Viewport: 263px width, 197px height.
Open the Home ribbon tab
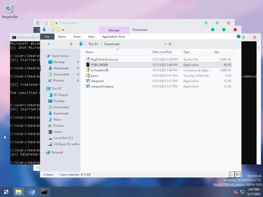[x=62, y=37]
